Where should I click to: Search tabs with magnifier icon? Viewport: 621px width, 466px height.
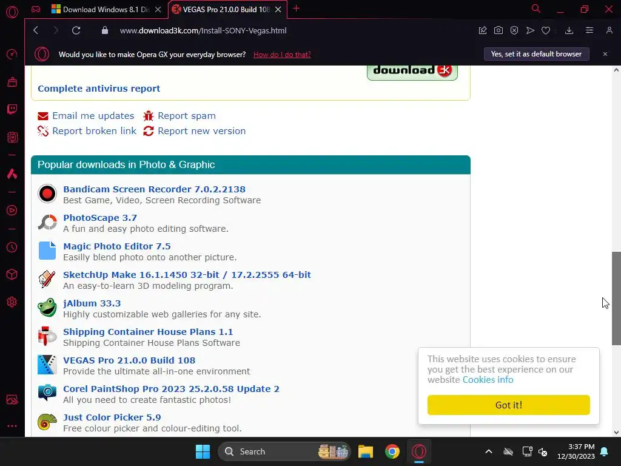click(536, 8)
